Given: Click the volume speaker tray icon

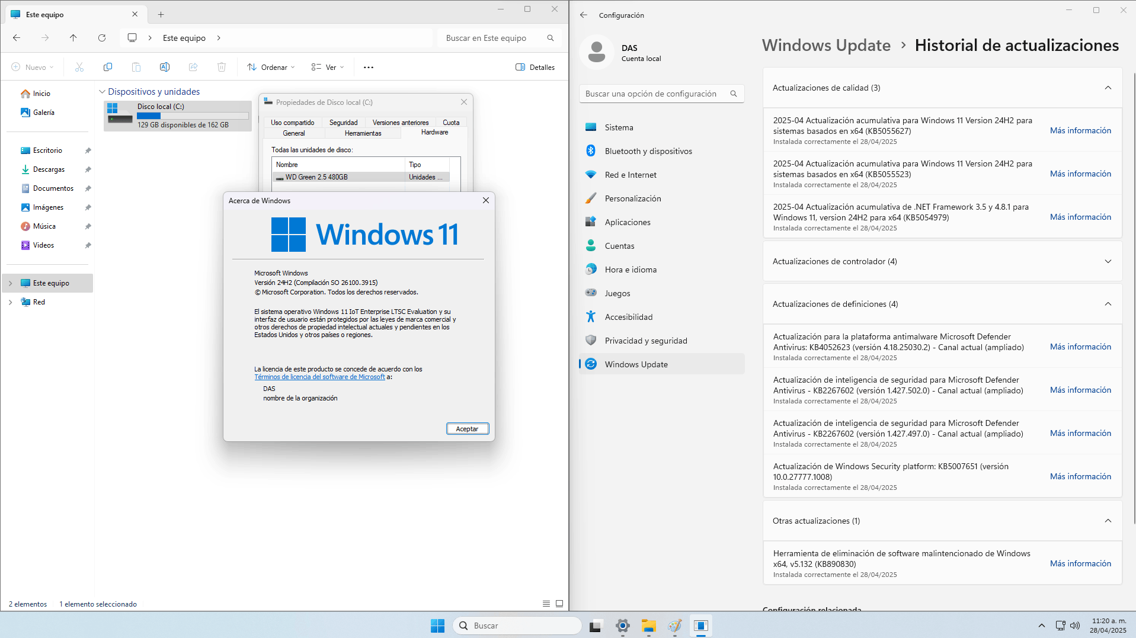Looking at the screenshot, I should point(1075,626).
